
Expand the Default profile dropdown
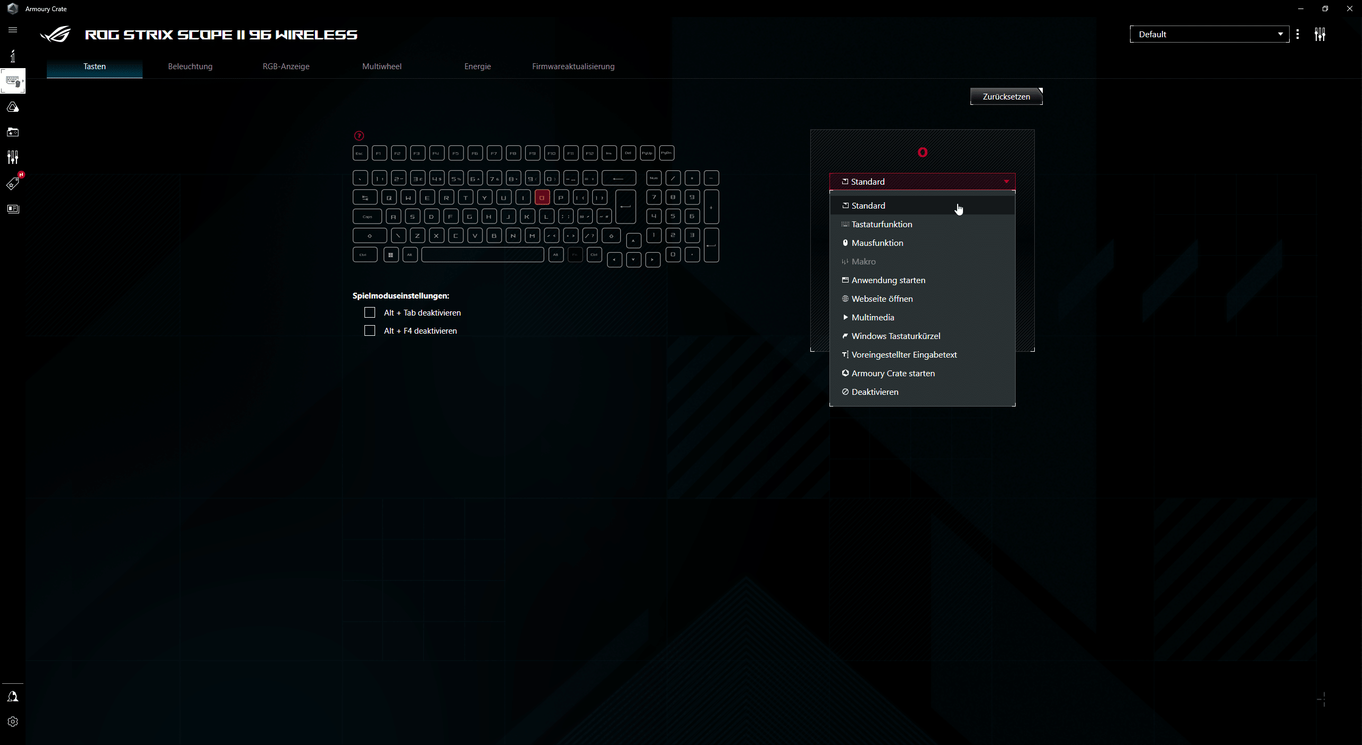tap(1209, 34)
